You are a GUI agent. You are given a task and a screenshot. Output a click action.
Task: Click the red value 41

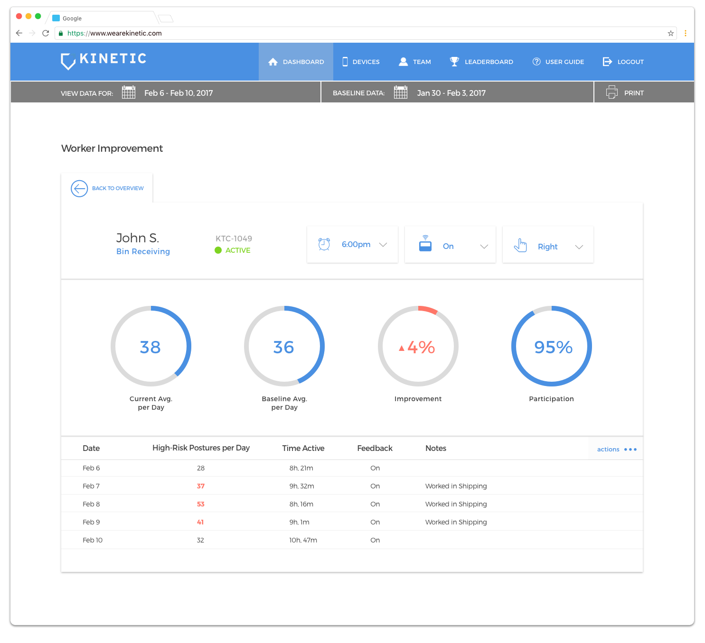click(x=200, y=522)
